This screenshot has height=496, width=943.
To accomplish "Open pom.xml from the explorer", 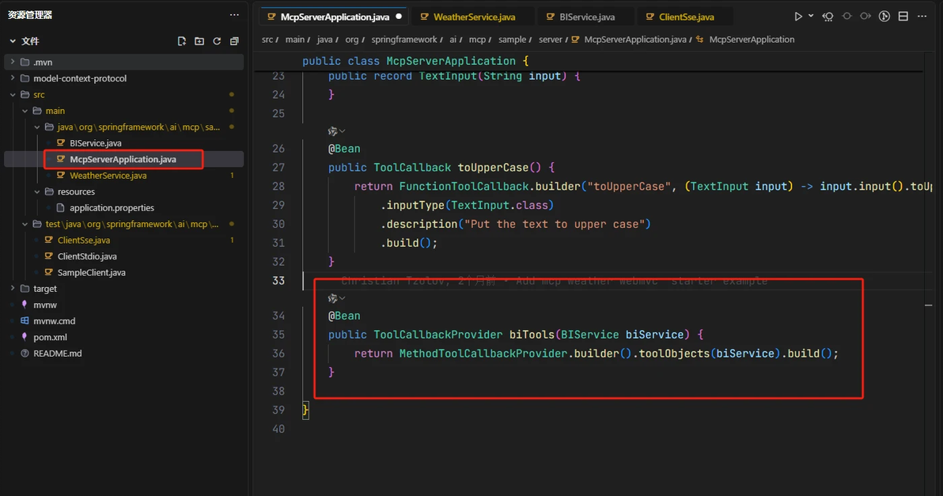I will tap(50, 337).
